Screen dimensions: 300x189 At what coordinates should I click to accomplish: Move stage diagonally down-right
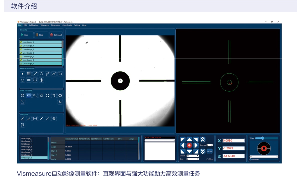click(196, 151)
